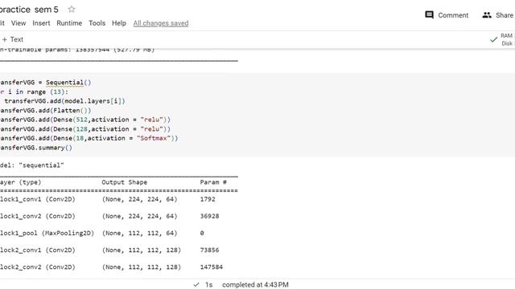Open the Comment panel
The image size is (515, 289).
[447, 15]
